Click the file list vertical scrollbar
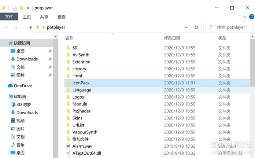The image size is (255, 158). point(252,92)
